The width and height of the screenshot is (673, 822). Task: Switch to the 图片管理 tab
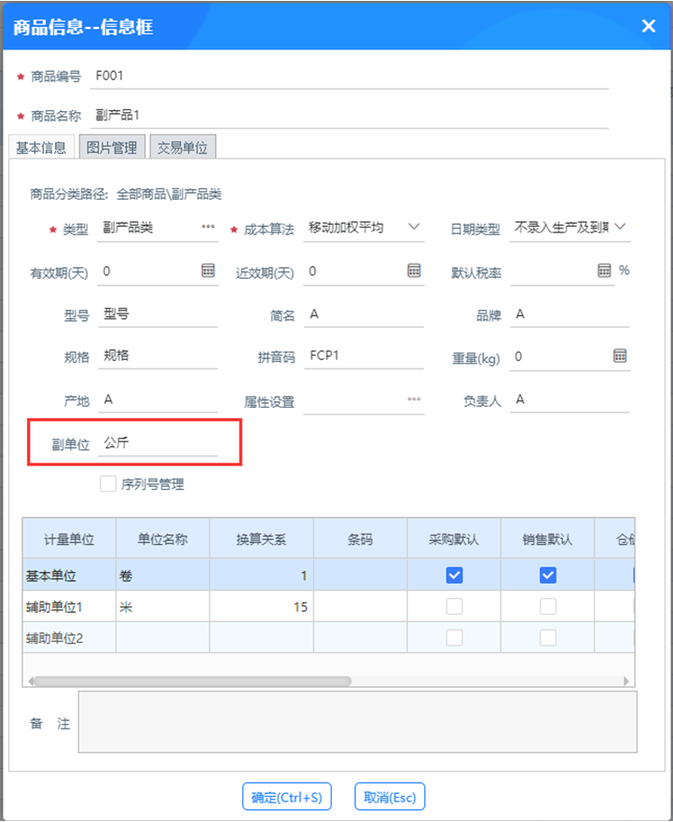(112, 147)
